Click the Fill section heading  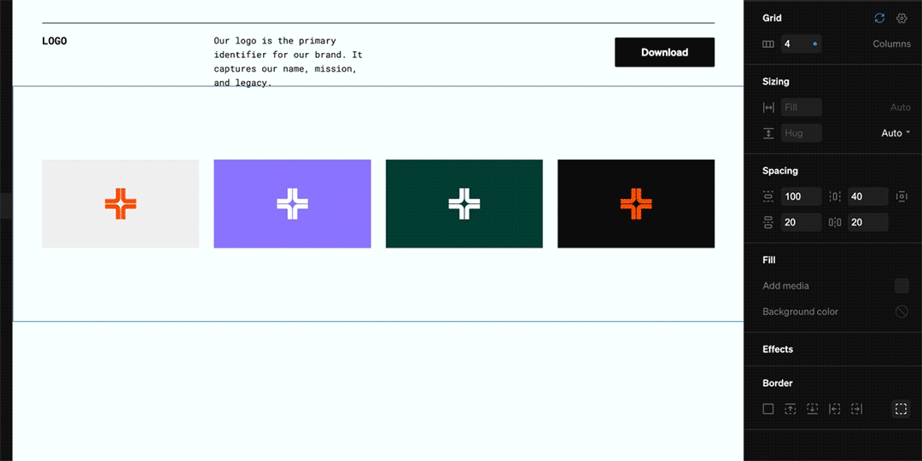[x=769, y=260]
